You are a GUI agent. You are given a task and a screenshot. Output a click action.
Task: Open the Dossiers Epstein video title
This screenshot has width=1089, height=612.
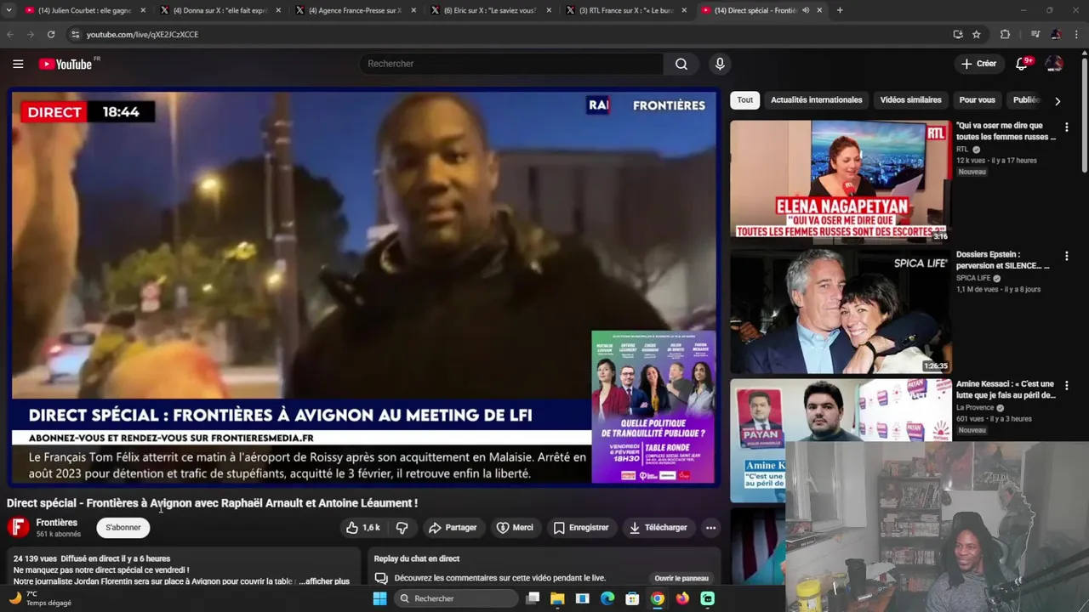pyautogui.click(x=1004, y=260)
